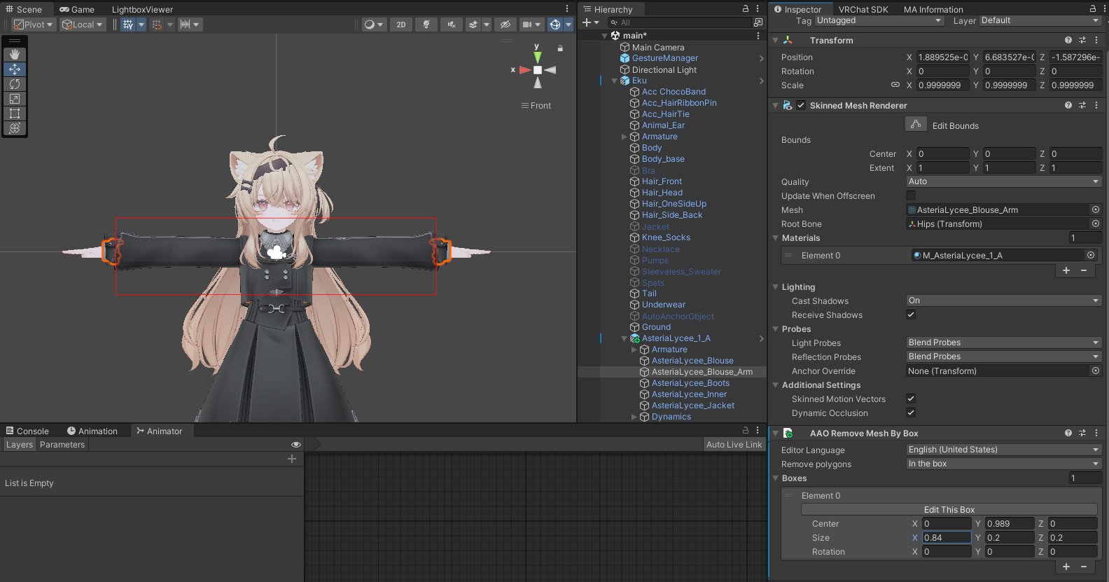Image resolution: width=1109 pixels, height=582 pixels.
Task: Toggle the scale constrain proportions link
Action: (895, 85)
